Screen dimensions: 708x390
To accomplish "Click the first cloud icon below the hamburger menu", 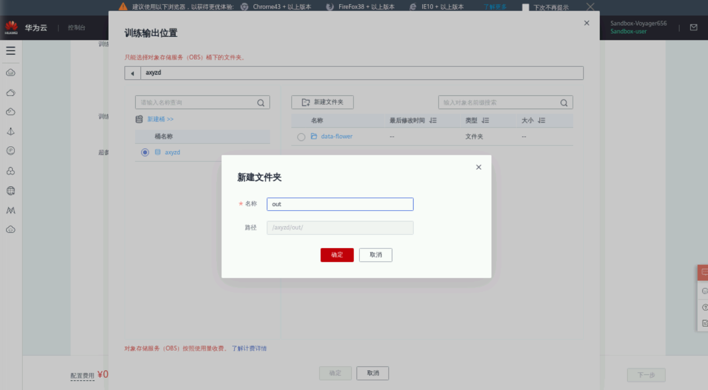I will pyautogui.click(x=11, y=72).
